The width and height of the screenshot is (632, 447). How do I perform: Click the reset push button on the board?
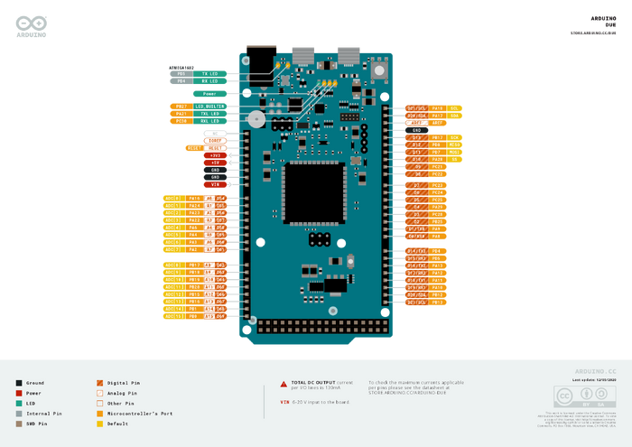(379, 70)
